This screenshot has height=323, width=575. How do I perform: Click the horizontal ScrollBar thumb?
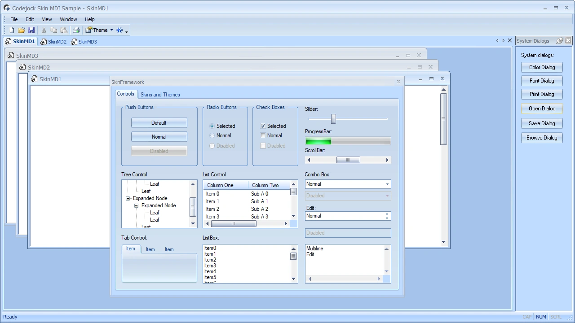348,160
